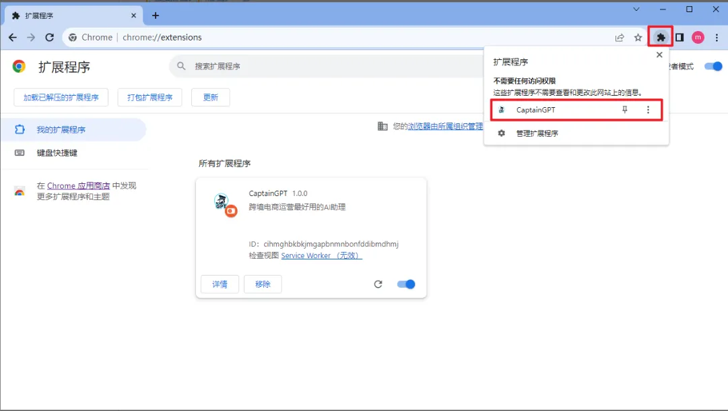Go forward to the next page

[x=31, y=38]
